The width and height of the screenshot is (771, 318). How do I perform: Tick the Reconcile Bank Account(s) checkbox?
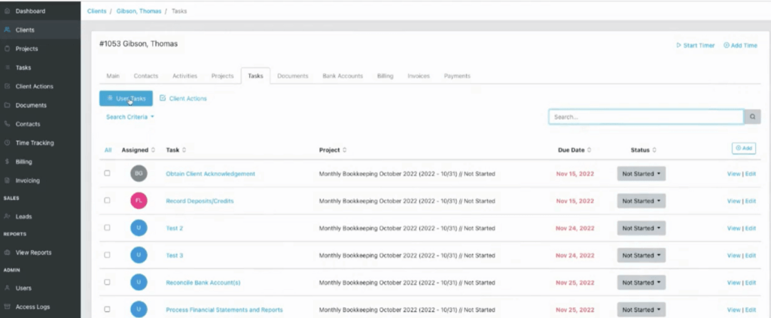[107, 283]
